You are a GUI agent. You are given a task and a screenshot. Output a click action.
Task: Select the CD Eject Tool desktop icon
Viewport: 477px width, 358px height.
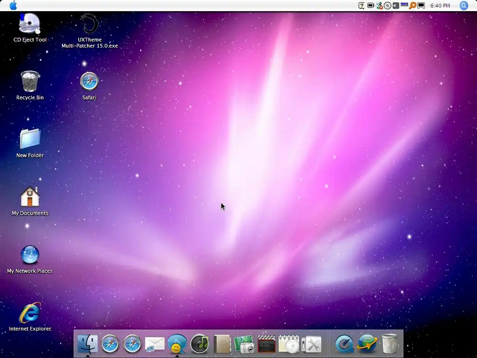pyautogui.click(x=29, y=23)
